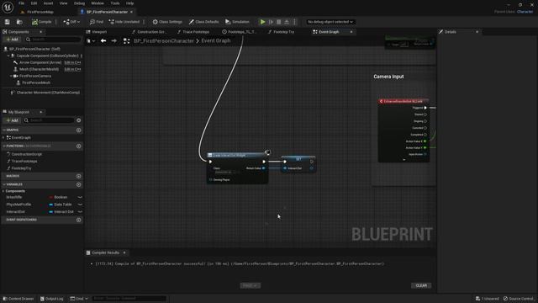Close the Event Graph tab
The image size is (538, 303).
[x=351, y=32]
